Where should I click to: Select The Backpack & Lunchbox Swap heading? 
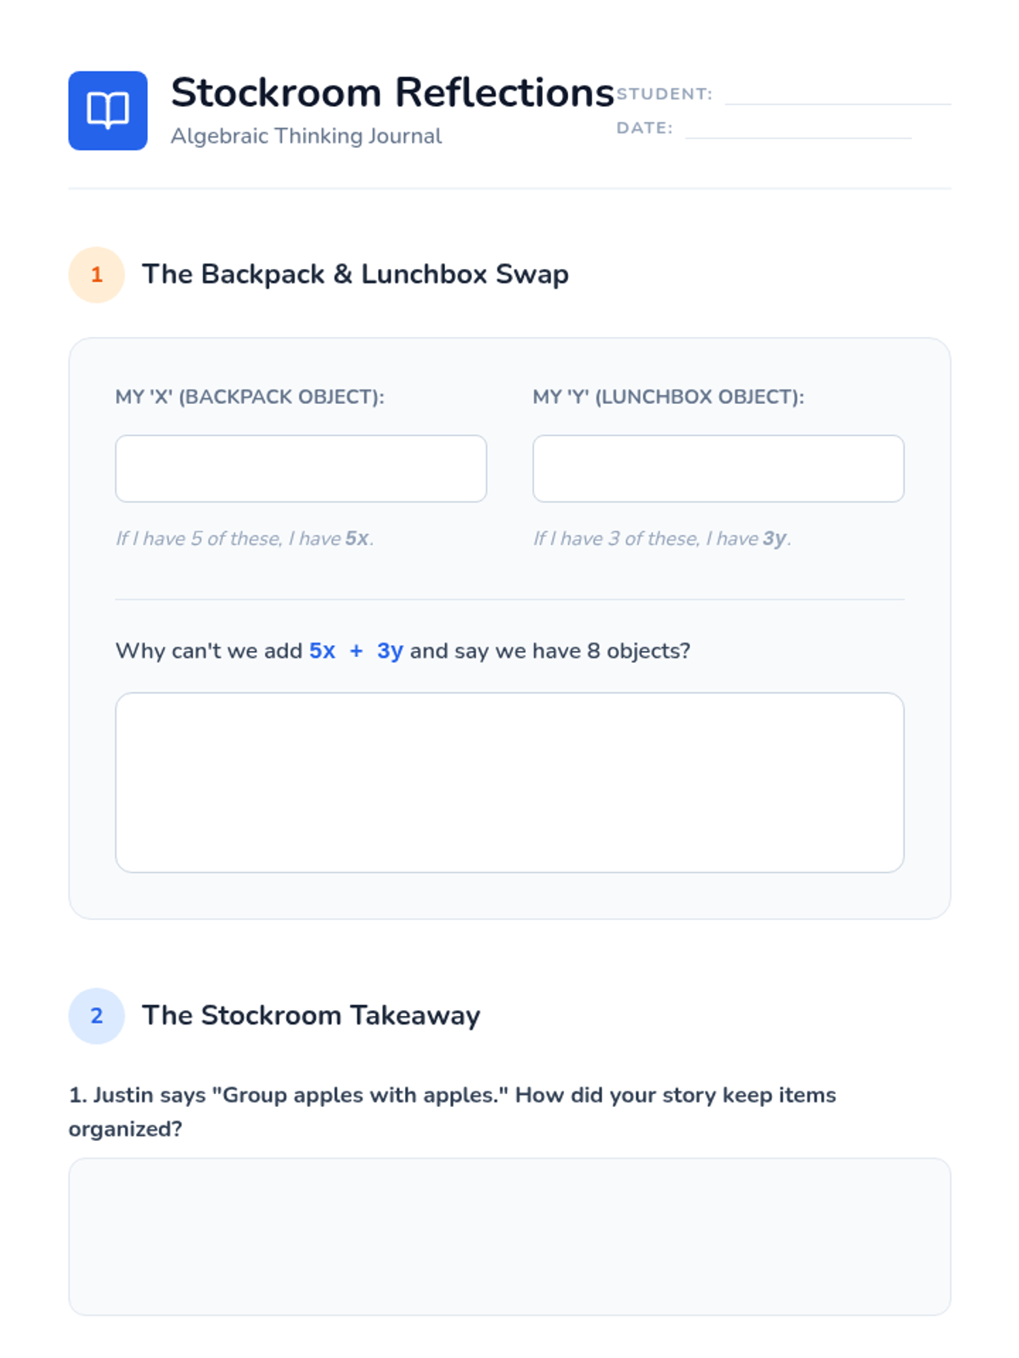355,274
